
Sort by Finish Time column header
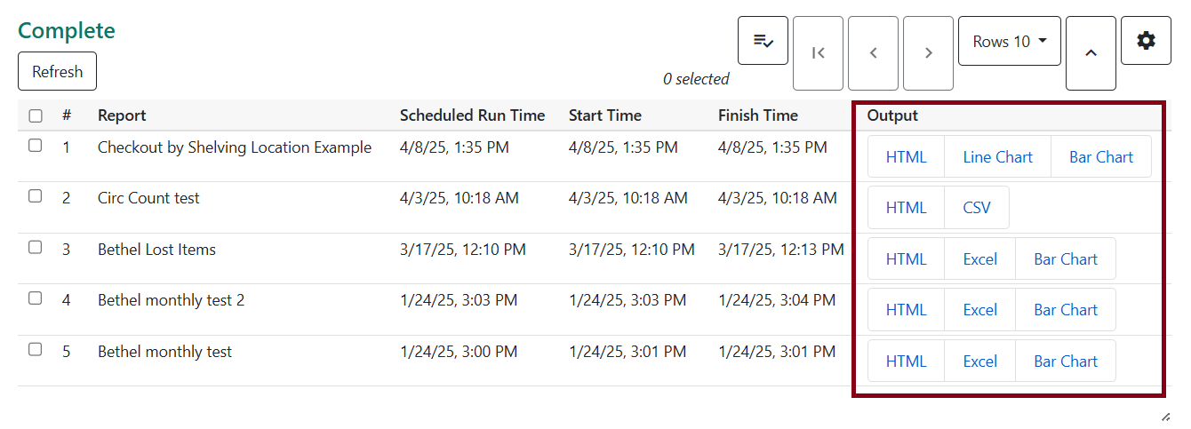(x=758, y=115)
